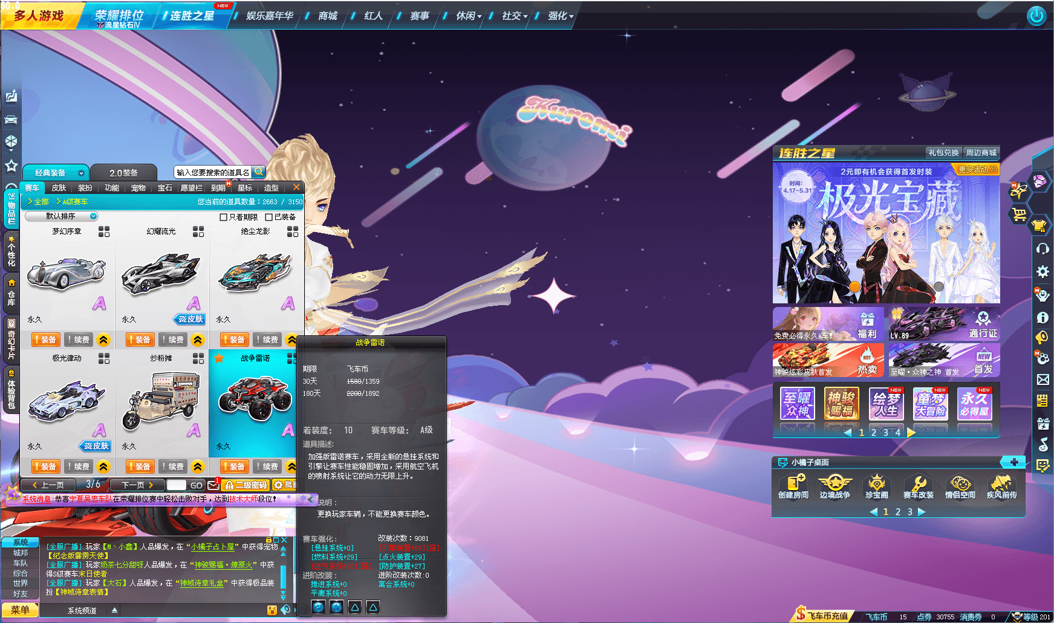Image resolution: width=1054 pixels, height=623 pixels.
Task: Click the headset customer service icon
Action: (x=1043, y=248)
